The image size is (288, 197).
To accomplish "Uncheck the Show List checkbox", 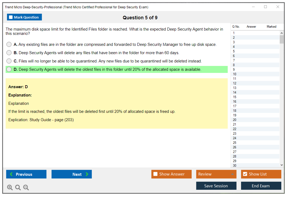I will [245, 174].
